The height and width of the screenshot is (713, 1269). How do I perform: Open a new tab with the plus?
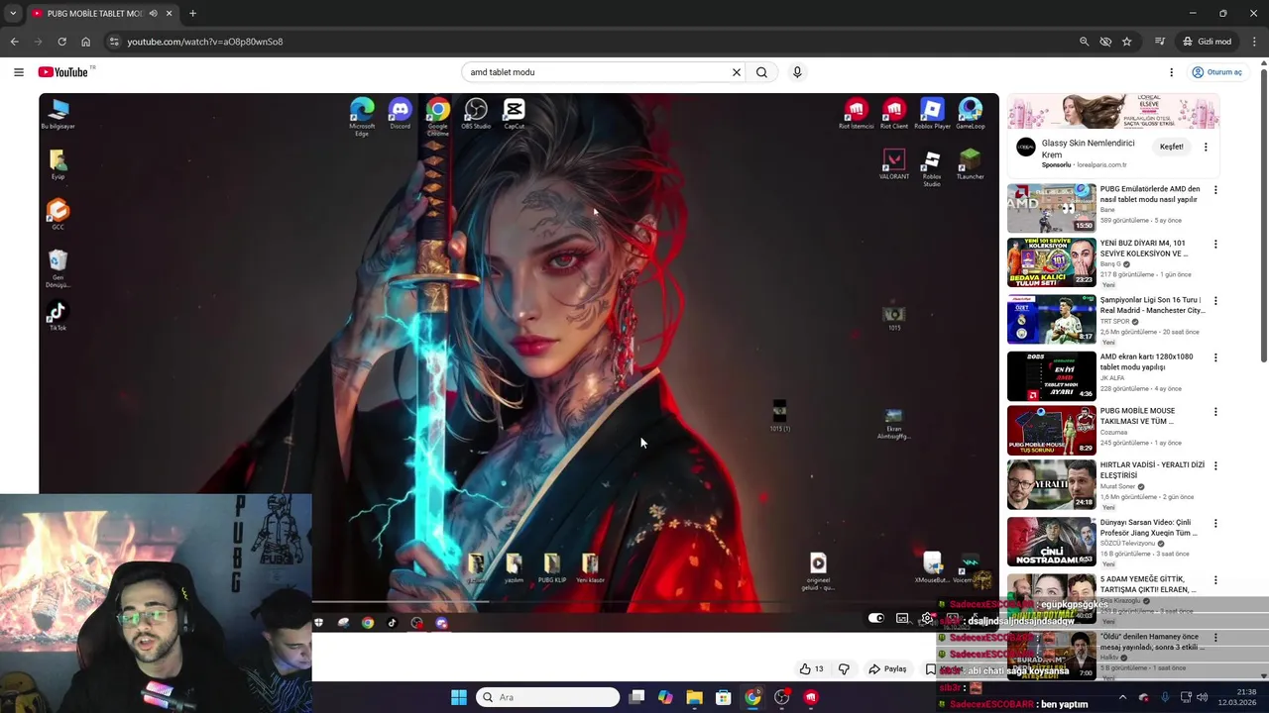coord(192,14)
